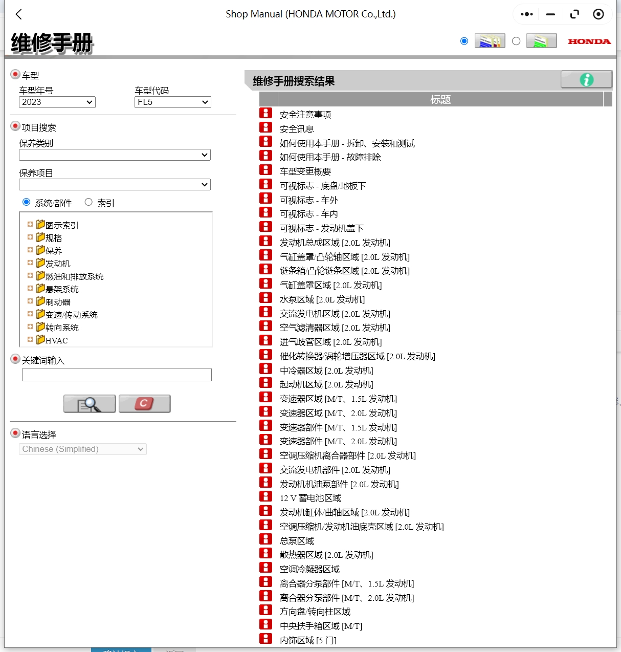The width and height of the screenshot is (621, 652).
Task: Click the folder icon next to 规格
Action: 40,237
